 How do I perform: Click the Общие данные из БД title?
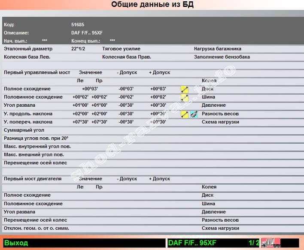pyautogui.click(x=152, y=5)
